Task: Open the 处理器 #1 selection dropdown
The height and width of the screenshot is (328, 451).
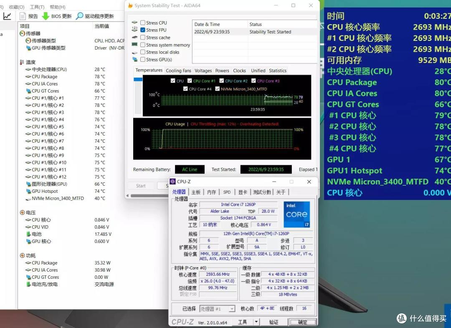Action: (x=218, y=309)
